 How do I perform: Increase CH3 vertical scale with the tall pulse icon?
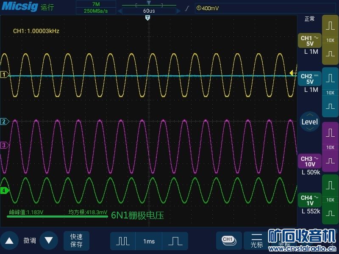click(x=330, y=133)
